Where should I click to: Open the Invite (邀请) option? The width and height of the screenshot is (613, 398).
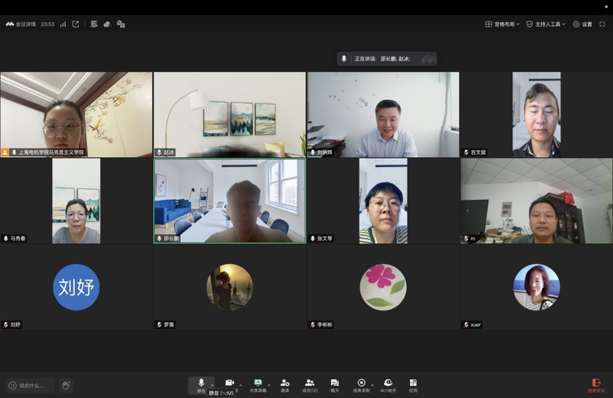coord(284,384)
